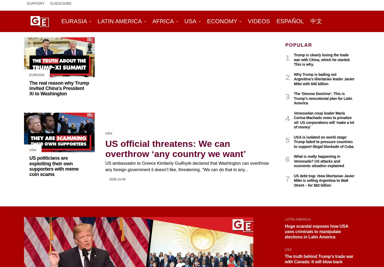
Task: Click the POPULAR section heading
Action: point(299,45)
